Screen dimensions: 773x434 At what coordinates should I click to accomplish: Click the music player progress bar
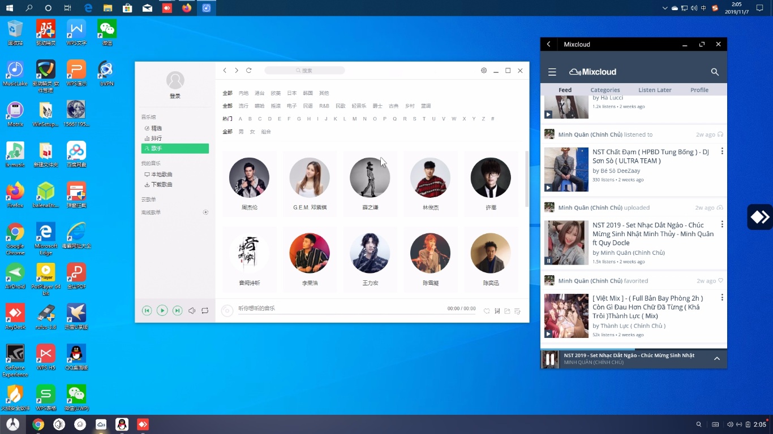tap(357, 314)
